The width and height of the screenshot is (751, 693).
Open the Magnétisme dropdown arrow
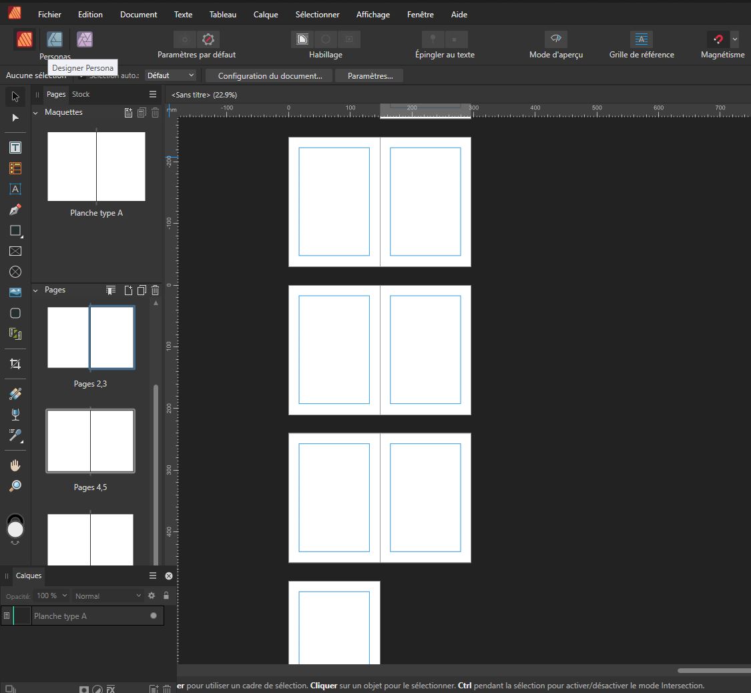click(735, 39)
